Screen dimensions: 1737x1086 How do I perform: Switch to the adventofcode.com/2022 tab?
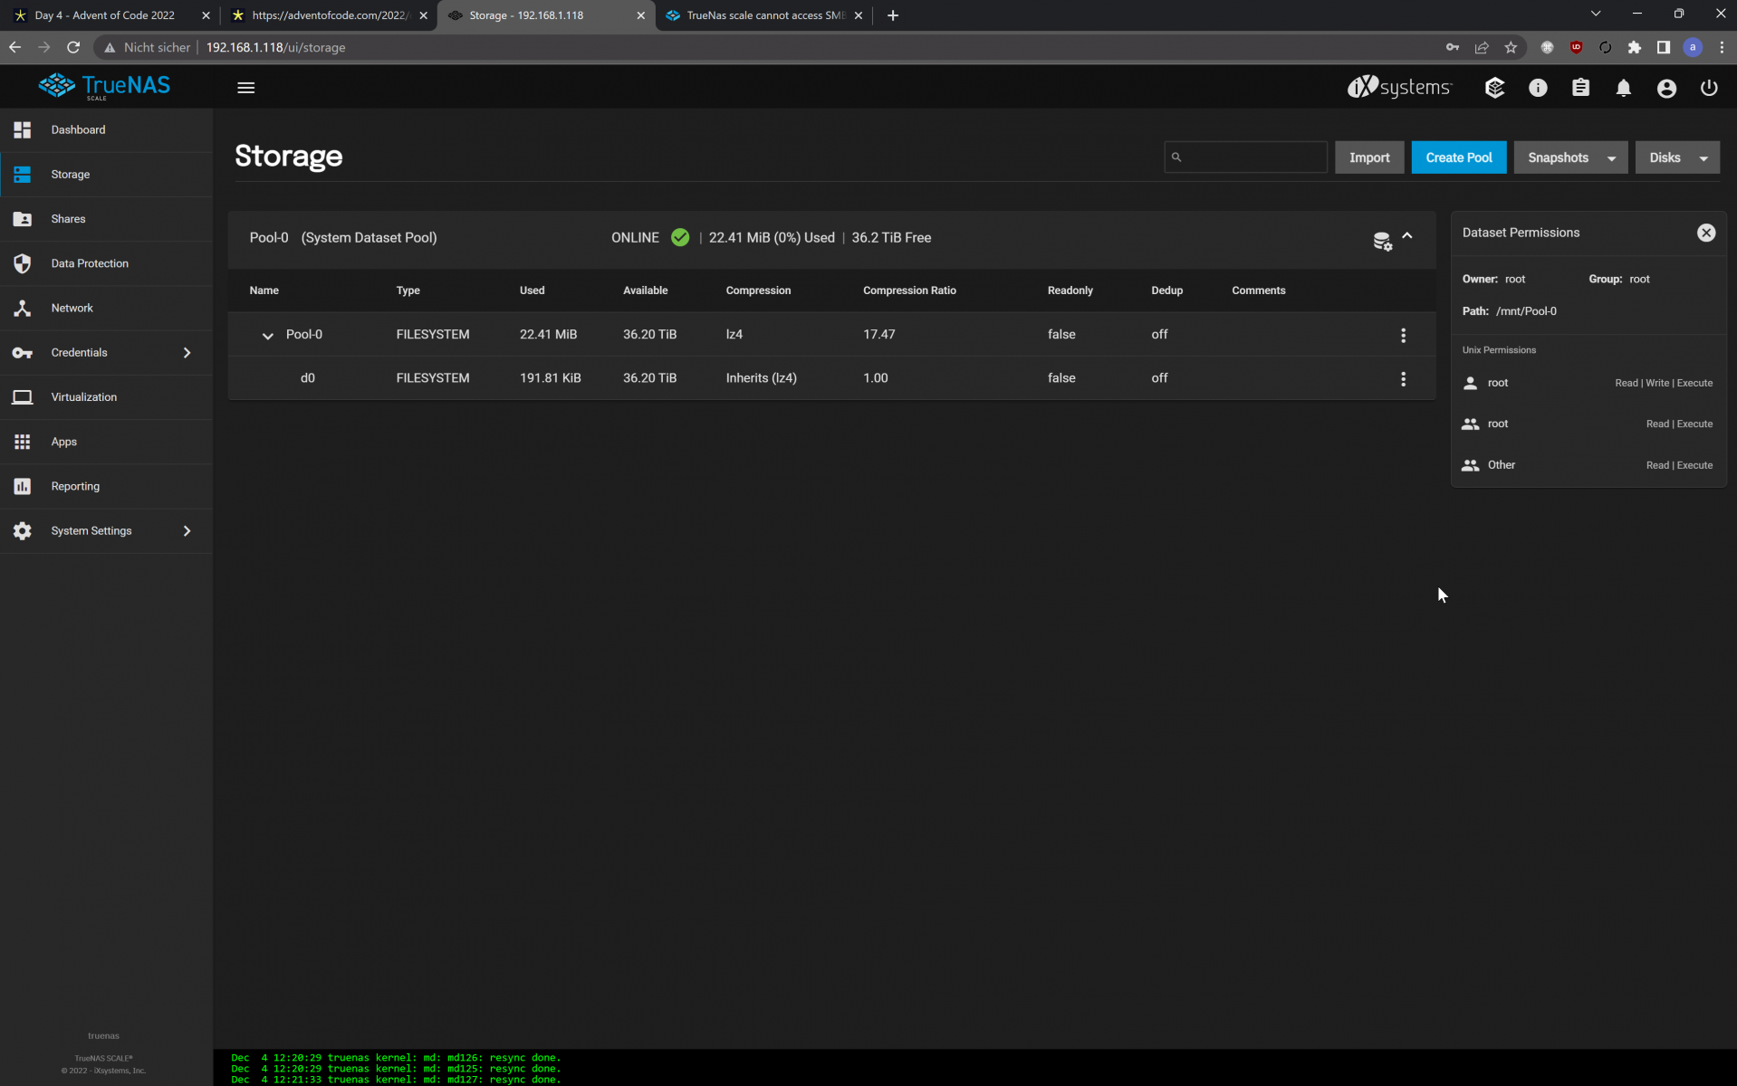(x=329, y=15)
